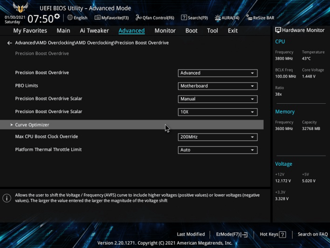Switch to the Monitor tab

click(x=165, y=31)
